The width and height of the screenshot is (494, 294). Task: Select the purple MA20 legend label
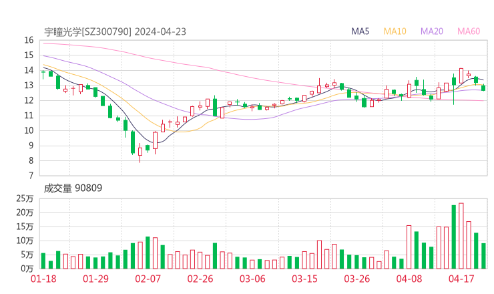[x=432, y=31]
